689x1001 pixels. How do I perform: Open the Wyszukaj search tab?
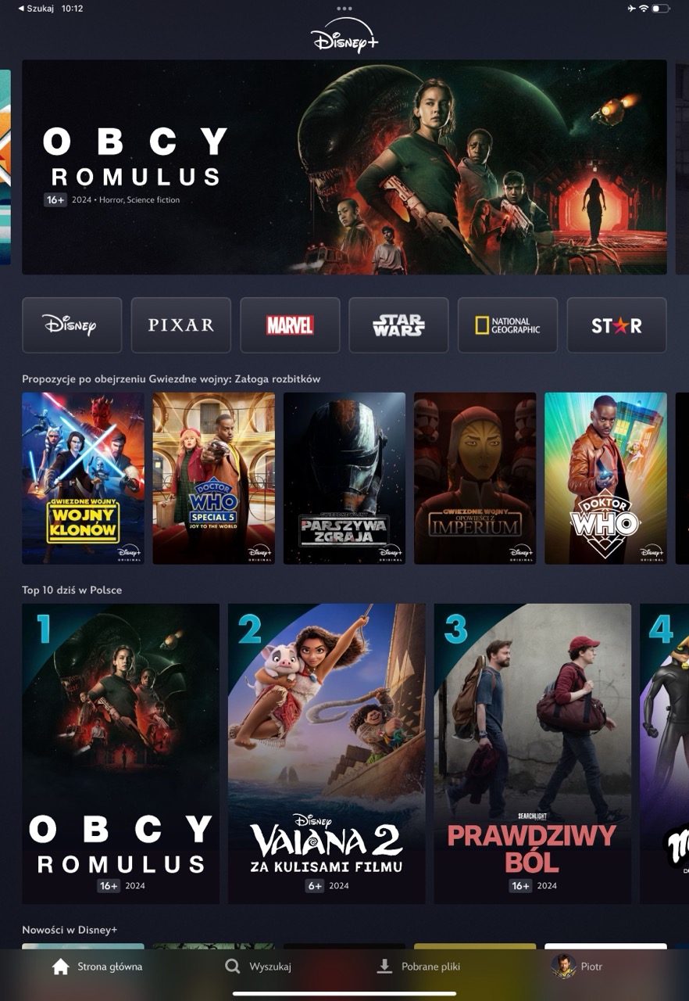[x=258, y=967]
